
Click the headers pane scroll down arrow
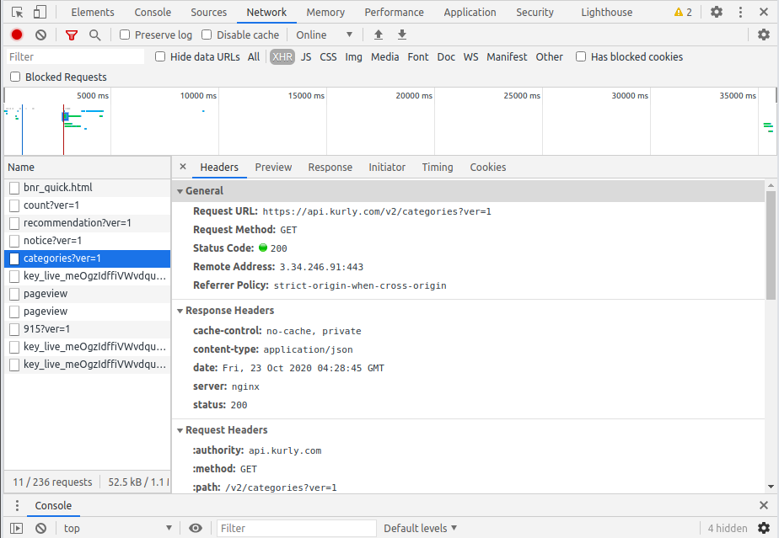pyautogui.click(x=771, y=487)
